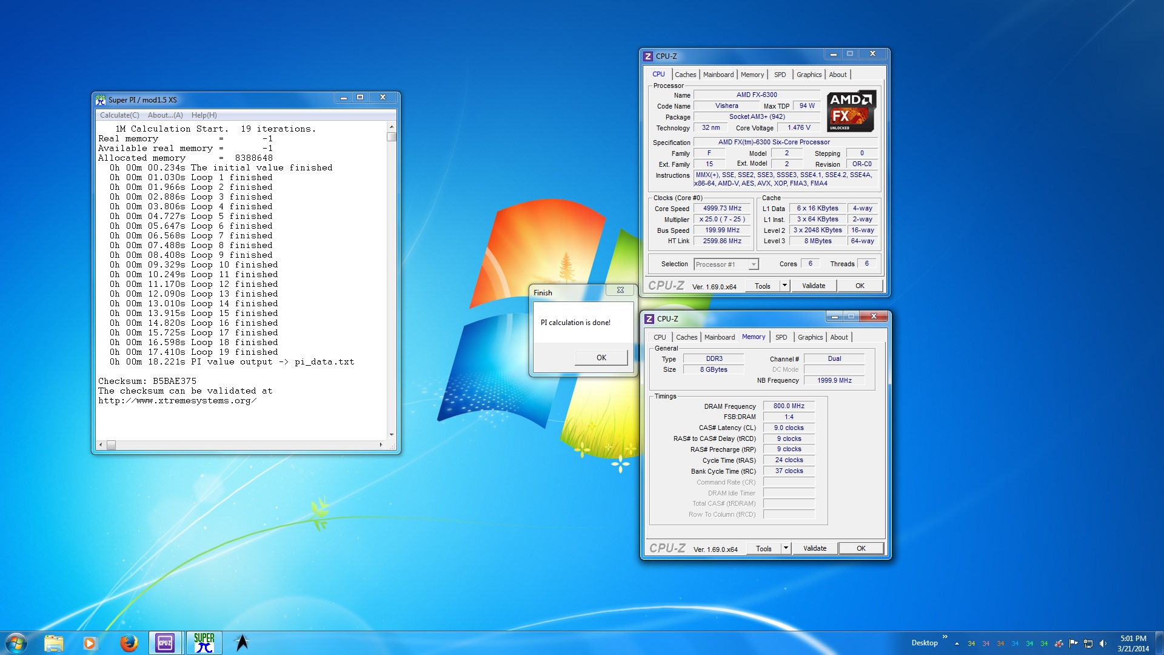The width and height of the screenshot is (1164, 655).
Task: Switch to About tab in top CPU-Z
Action: click(838, 75)
